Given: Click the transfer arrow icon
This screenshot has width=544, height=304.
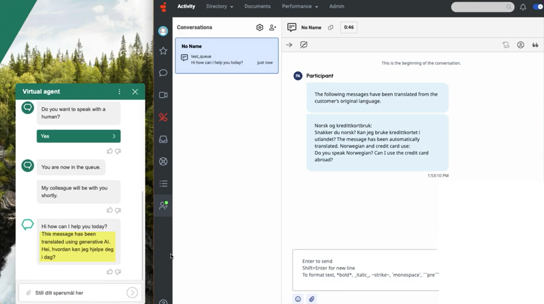Looking at the screenshot, I should point(289,45).
